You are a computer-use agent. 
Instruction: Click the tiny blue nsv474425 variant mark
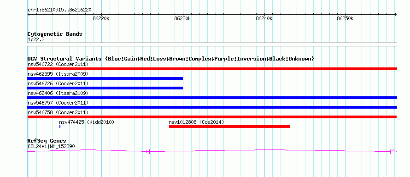[x=60, y=127]
